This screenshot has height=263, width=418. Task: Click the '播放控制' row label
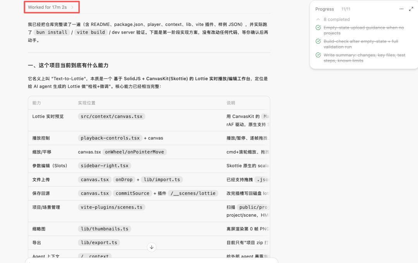click(x=41, y=138)
